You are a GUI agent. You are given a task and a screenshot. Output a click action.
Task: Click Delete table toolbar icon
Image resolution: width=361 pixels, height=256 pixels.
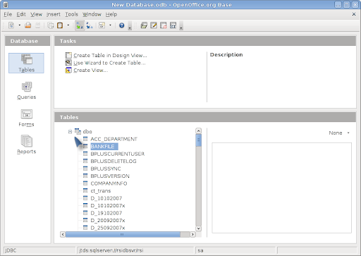(164, 25)
